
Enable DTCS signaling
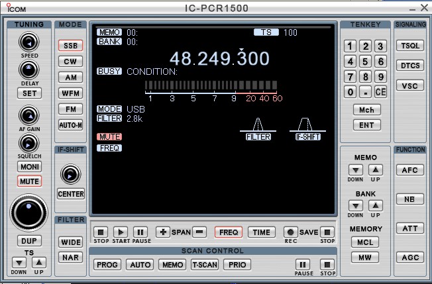coord(410,66)
